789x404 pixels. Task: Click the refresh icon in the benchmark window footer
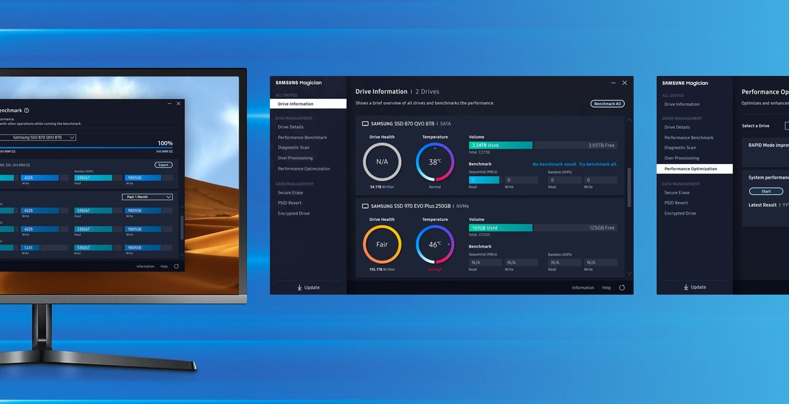176,266
